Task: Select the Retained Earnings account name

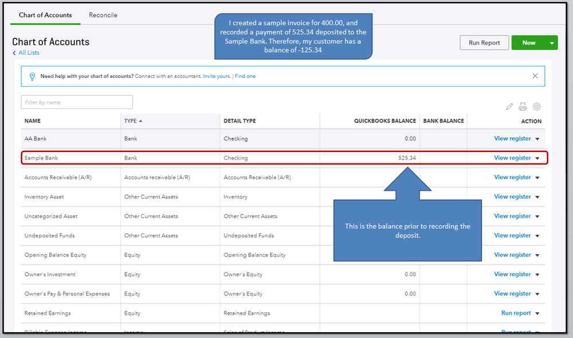Action: coord(48,313)
